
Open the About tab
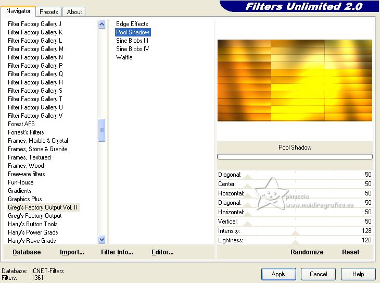click(74, 11)
